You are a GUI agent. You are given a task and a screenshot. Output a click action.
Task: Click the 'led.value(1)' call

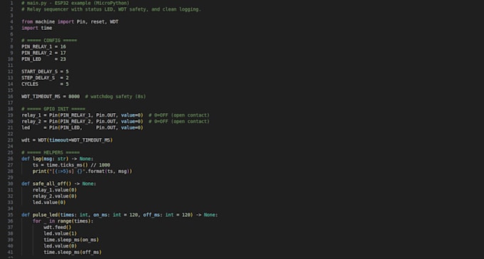[x=60, y=233]
